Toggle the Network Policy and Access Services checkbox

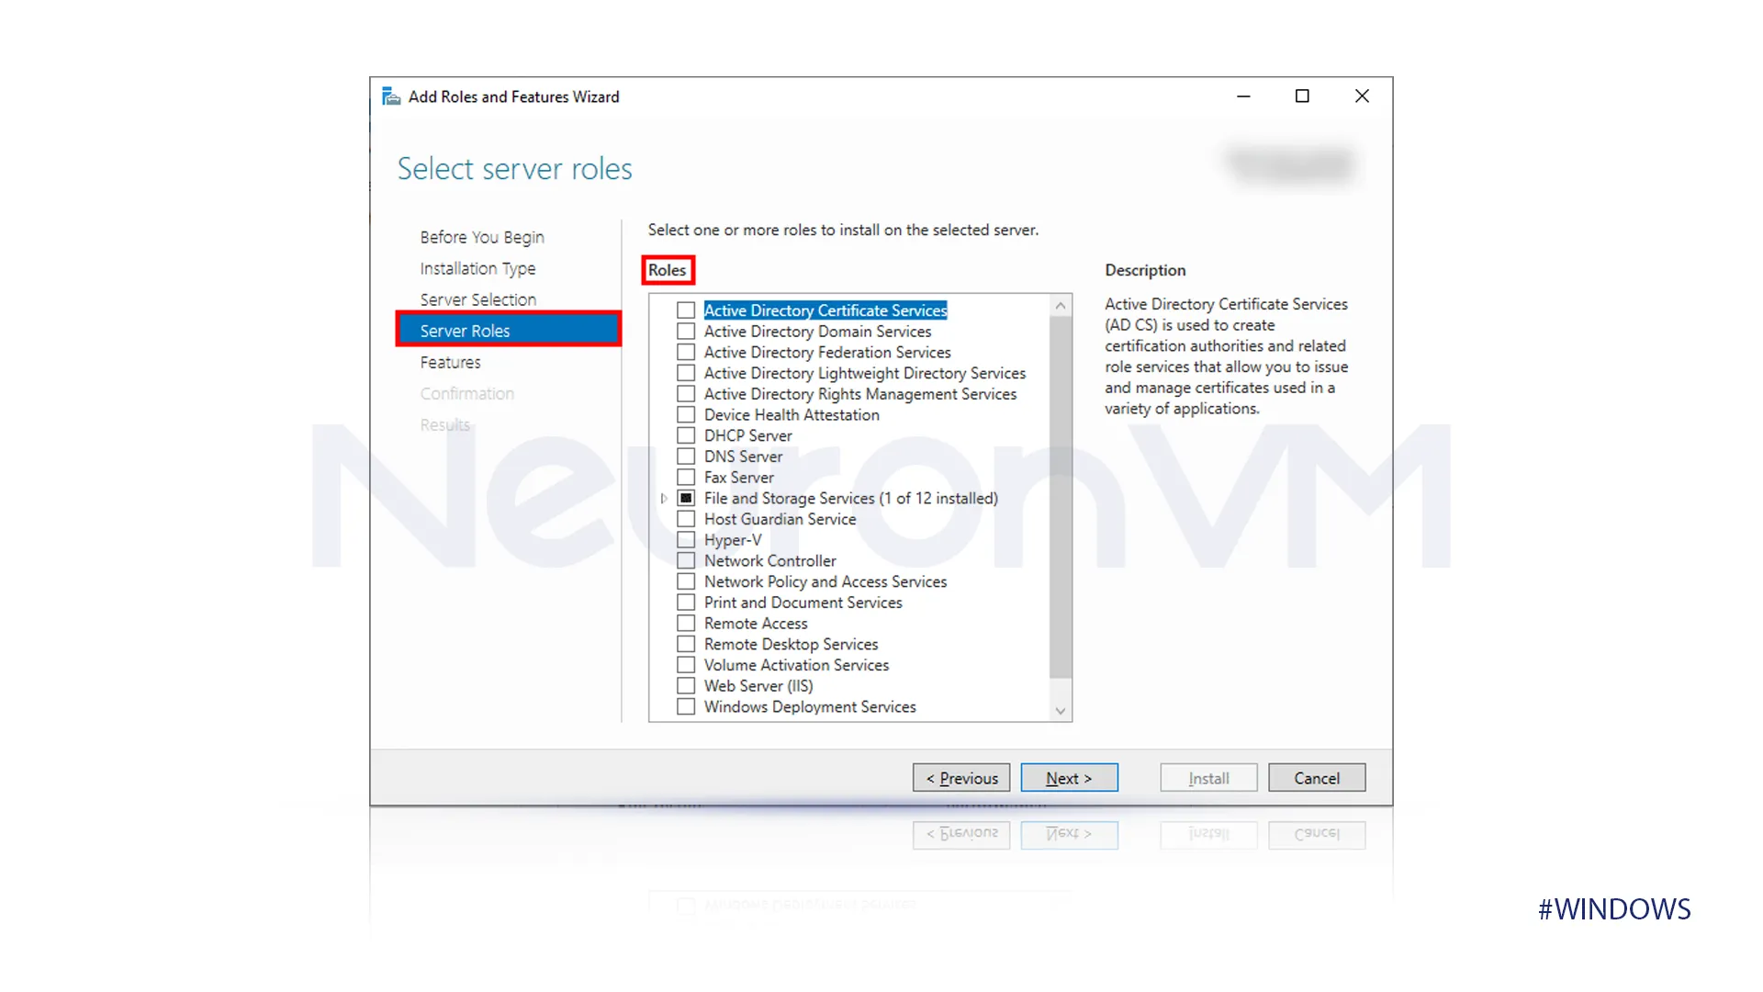[685, 581]
